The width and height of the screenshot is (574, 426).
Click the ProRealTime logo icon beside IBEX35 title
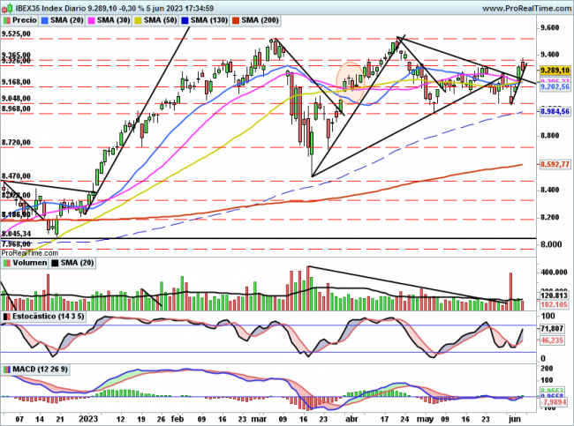click(7, 8)
